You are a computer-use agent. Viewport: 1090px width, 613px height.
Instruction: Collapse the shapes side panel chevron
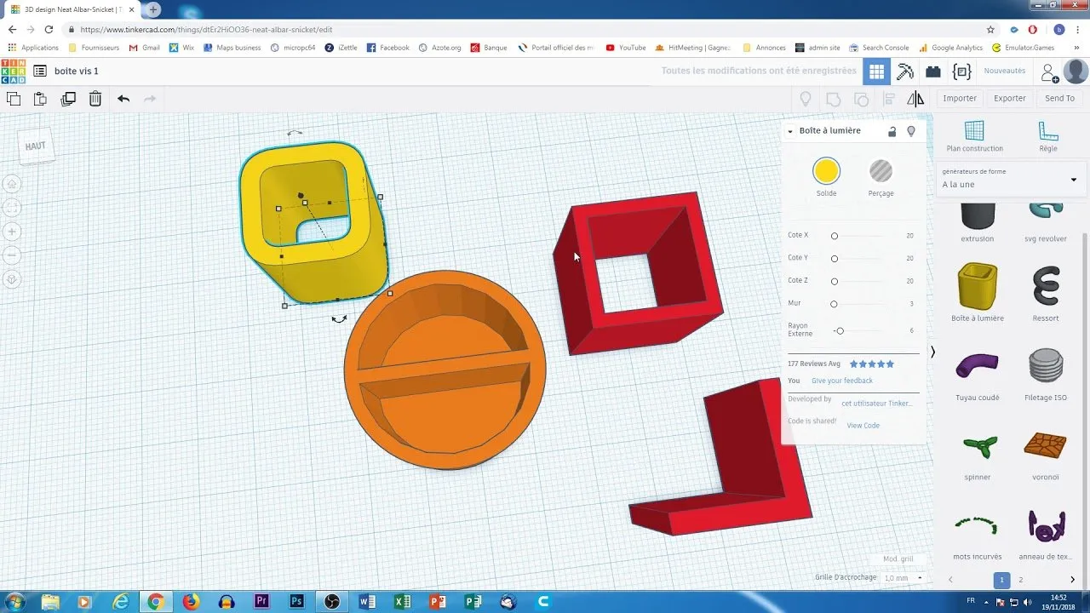point(932,352)
